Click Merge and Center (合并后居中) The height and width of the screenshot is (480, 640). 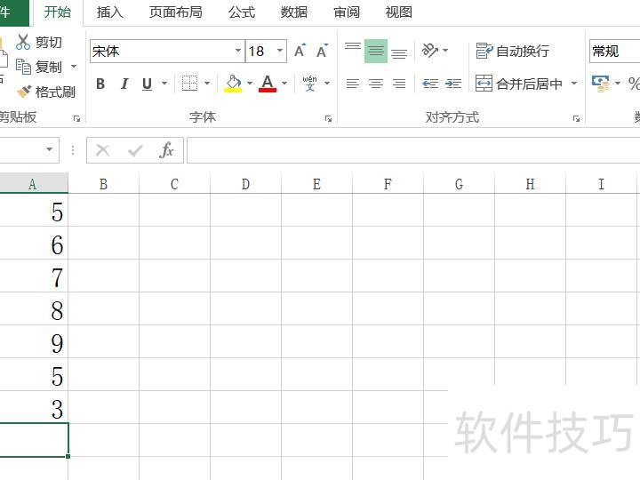click(x=519, y=84)
